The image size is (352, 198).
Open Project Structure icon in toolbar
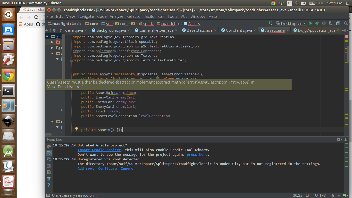338,23
